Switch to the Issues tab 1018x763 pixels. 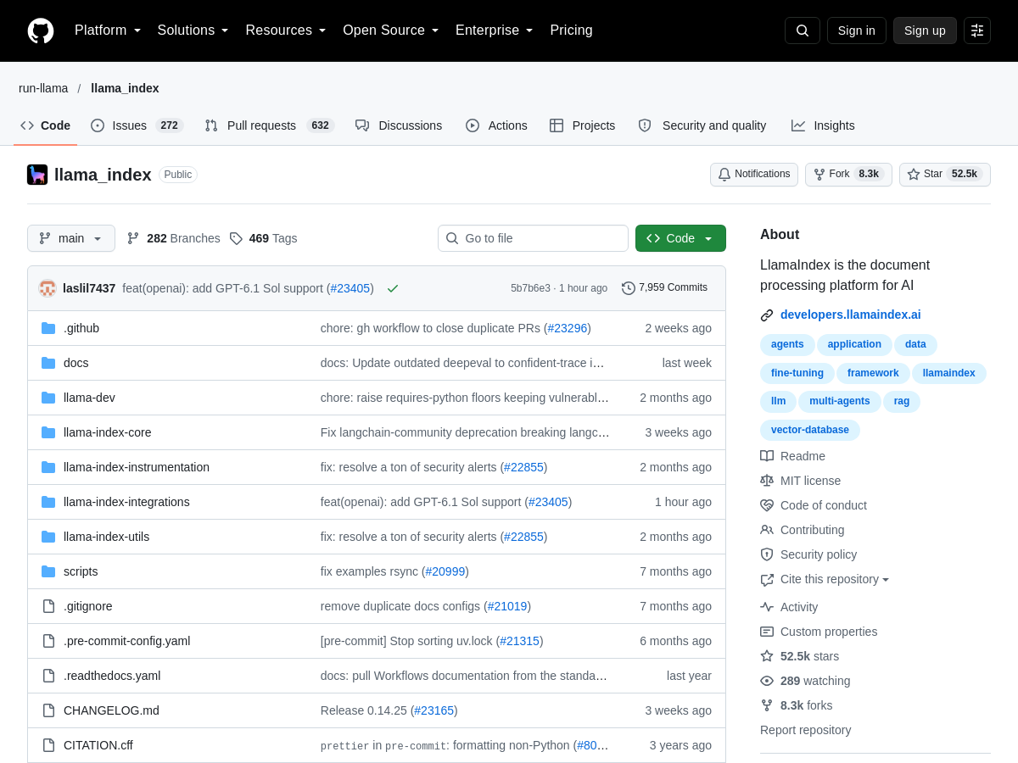[x=137, y=125]
